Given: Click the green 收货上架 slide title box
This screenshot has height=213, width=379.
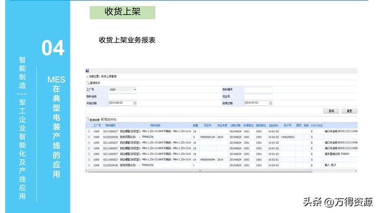Looking at the screenshot, I should (x=123, y=12).
